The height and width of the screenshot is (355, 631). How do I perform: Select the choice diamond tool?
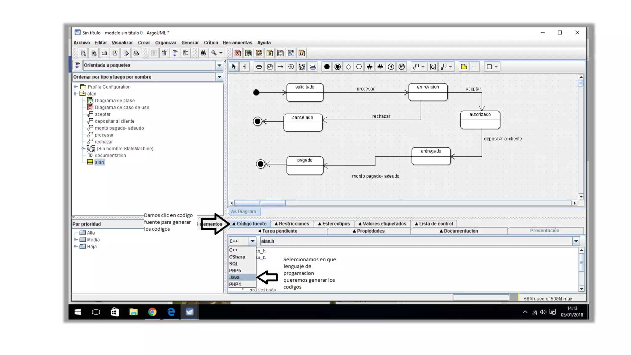click(x=348, y=67)
